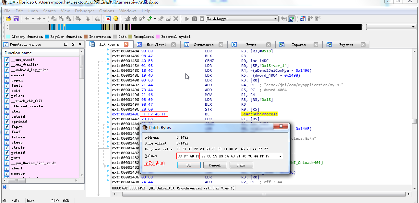Expand the Values combo box arrow
The image size is (419, 203).
pos(280,156)
